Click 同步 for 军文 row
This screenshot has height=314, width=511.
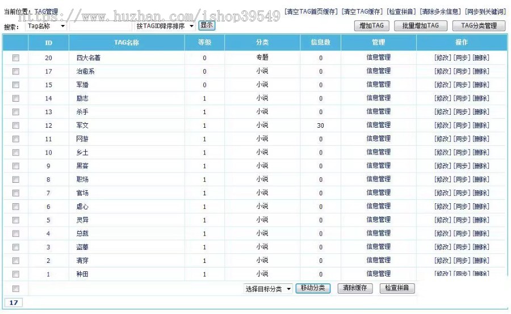(462, 125)
